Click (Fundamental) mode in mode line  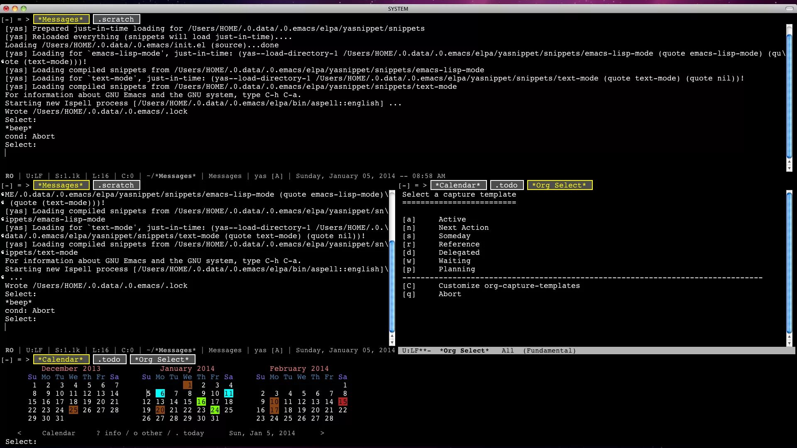tap(549, 351)
